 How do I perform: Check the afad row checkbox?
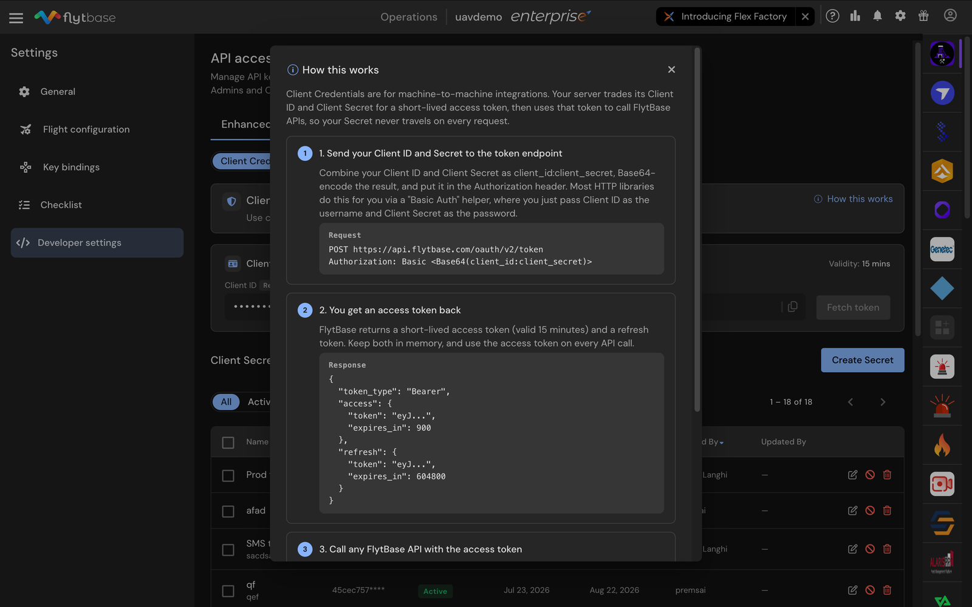click(228, 511)
